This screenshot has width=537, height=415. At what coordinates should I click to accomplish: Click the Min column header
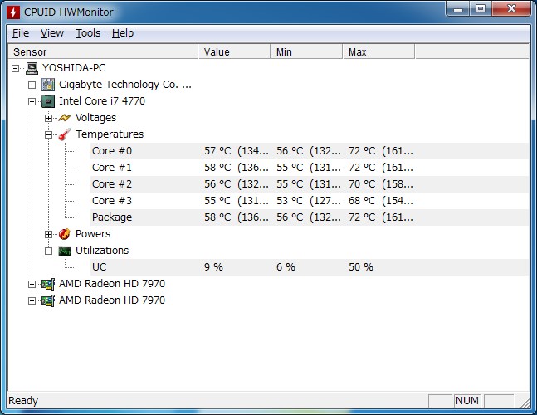coord(306,51)
